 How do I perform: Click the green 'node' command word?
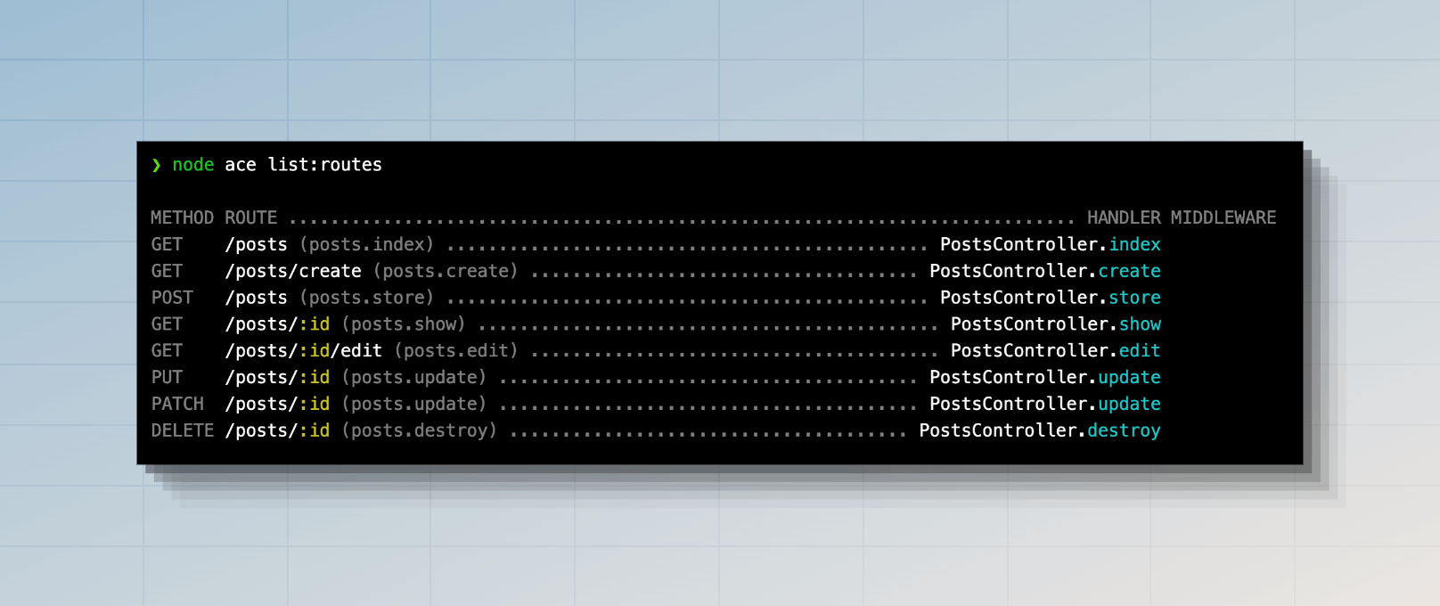click(x=192, y=165)
